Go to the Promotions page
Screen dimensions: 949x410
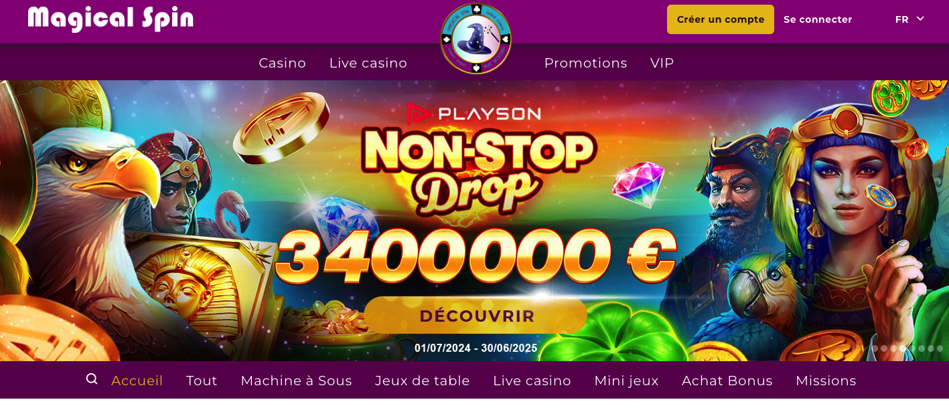[x=585, y=63]
